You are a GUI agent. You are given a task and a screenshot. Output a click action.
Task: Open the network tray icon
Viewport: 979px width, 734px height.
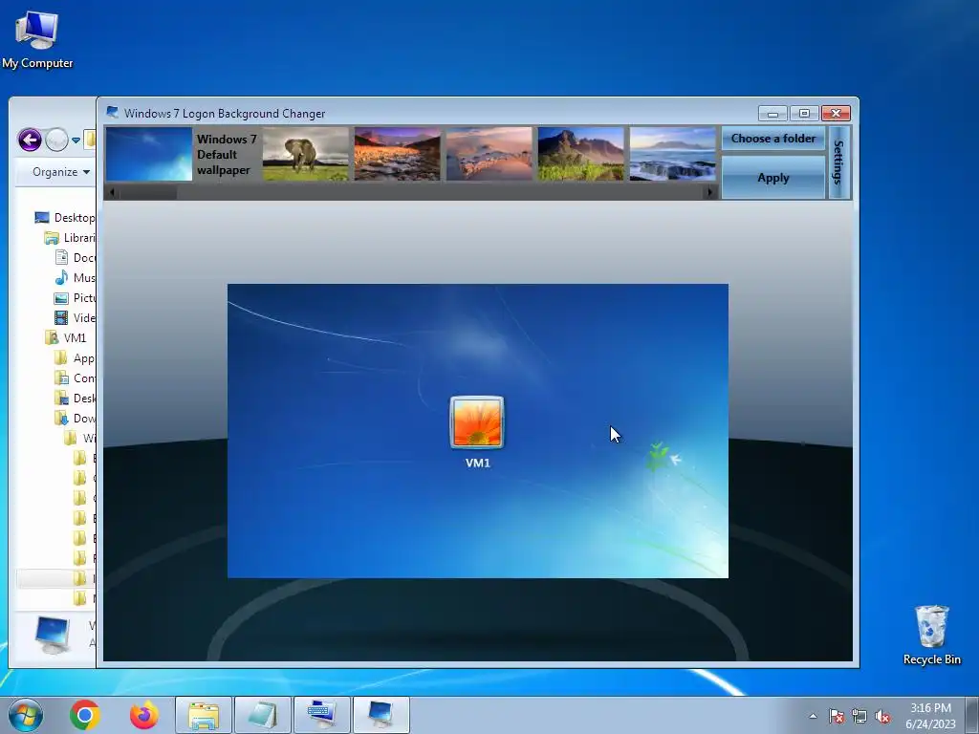pos(859,716)
